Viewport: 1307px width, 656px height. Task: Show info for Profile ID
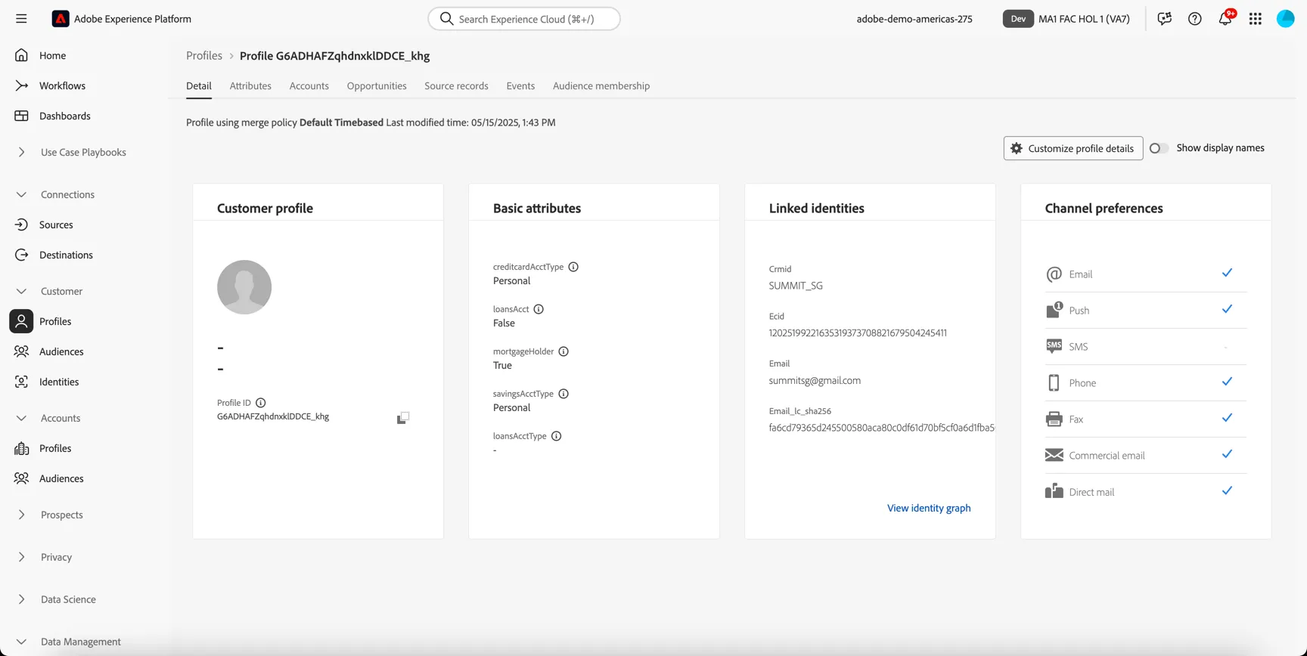click(x=261, y=403)
